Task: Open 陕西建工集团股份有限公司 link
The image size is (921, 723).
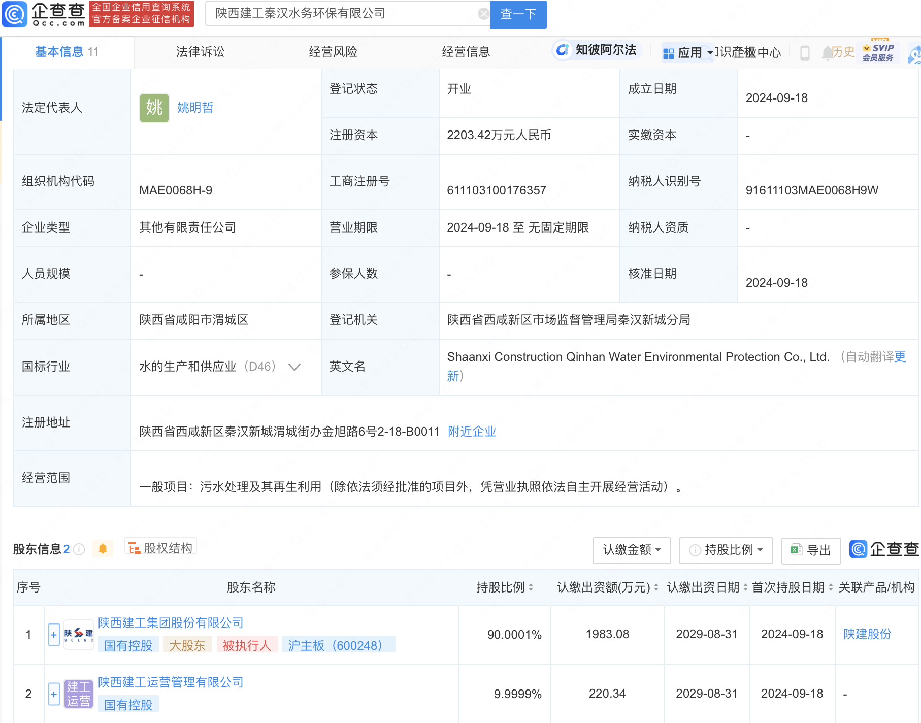Action: [x=171, y=623]
